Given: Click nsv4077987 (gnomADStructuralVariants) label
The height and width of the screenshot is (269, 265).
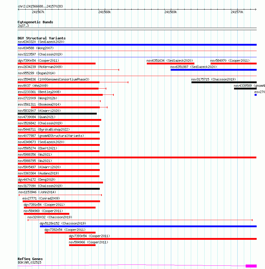Looking at the screenshot, I should tap(51, 136).
